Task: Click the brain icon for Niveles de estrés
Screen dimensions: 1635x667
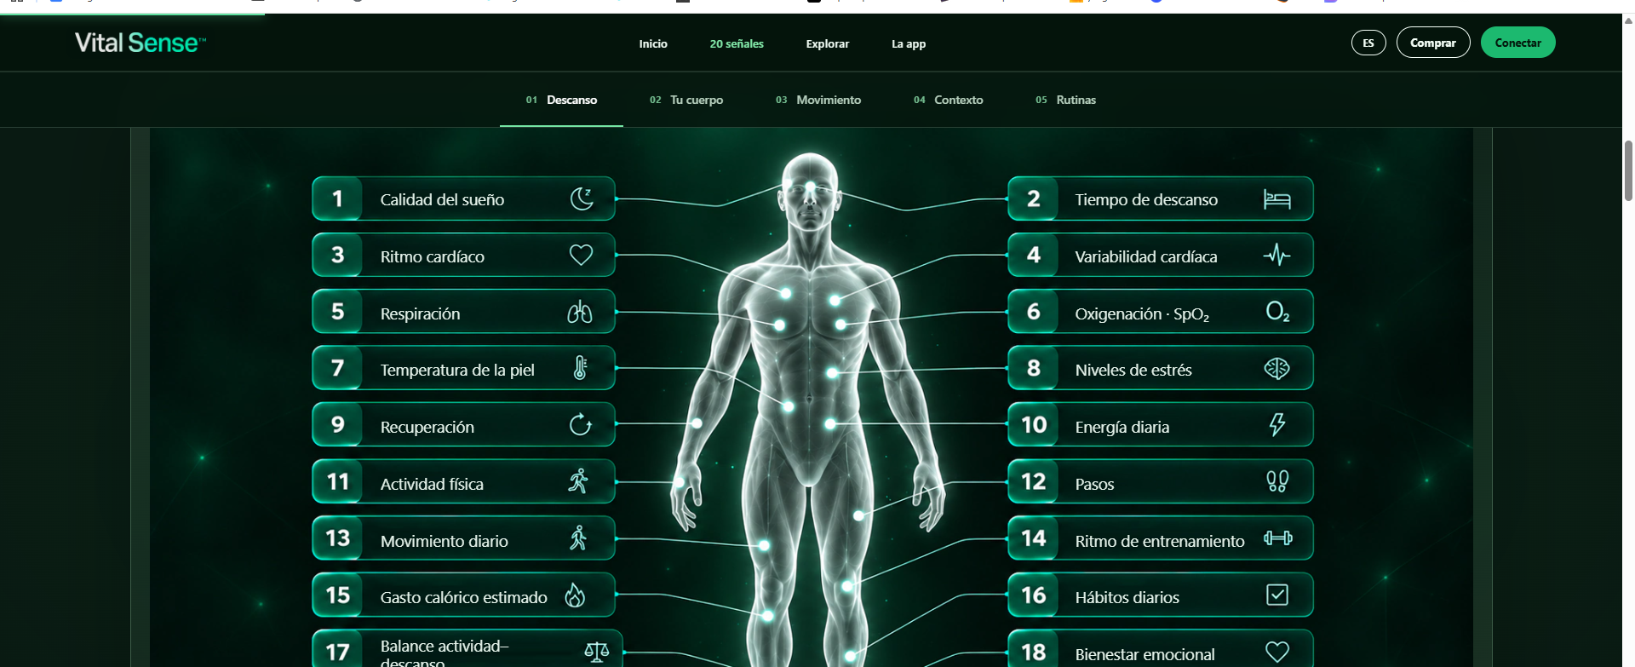Action: (1276, 368)
